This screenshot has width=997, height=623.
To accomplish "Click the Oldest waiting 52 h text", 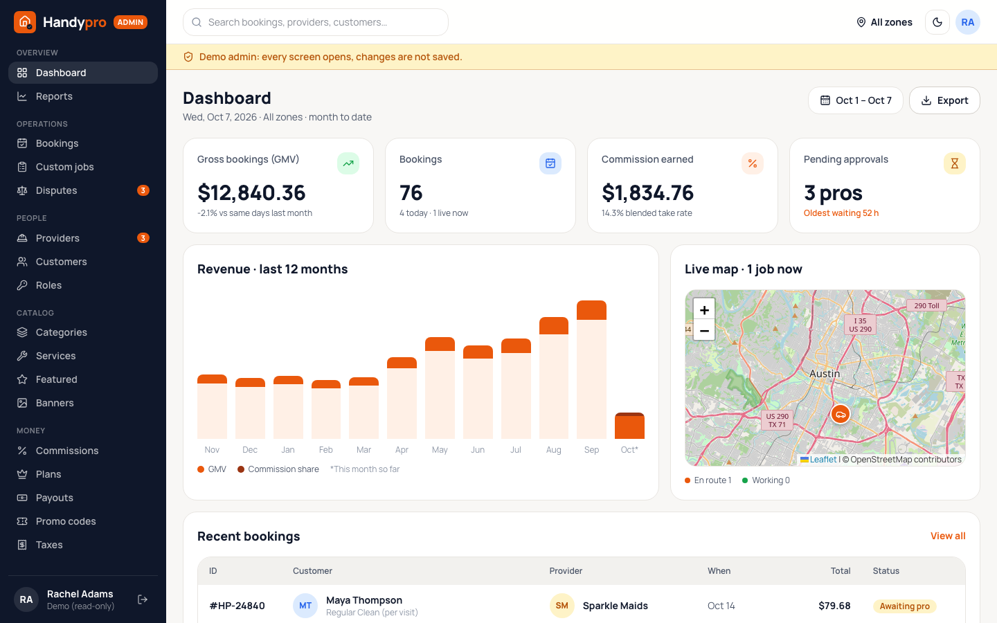I will pyautogui.click(x=841, y=213).
